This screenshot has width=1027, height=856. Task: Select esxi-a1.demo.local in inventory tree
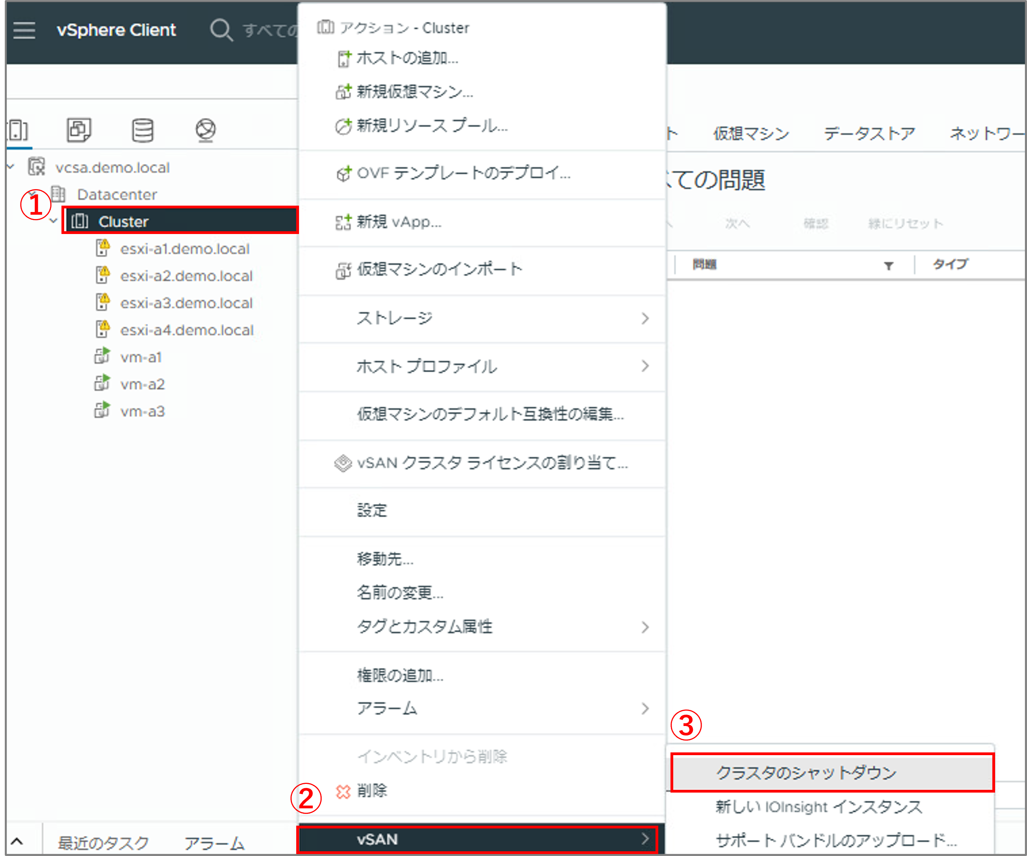tap(185, 249)
